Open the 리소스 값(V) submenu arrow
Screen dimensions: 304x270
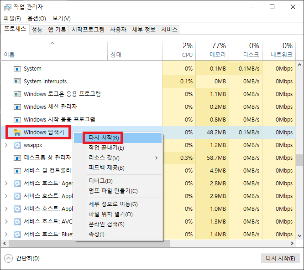point(157,158)
